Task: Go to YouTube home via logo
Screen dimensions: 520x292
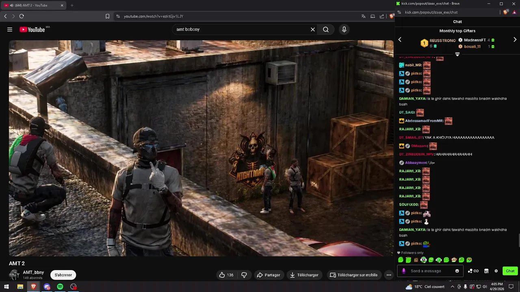Action: pos(32,30)
